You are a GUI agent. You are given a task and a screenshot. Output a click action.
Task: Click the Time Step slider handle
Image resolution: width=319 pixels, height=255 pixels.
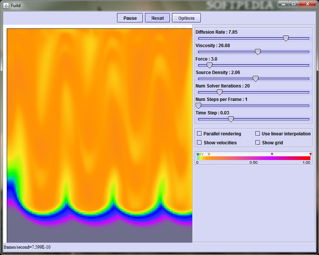[231, 119]
